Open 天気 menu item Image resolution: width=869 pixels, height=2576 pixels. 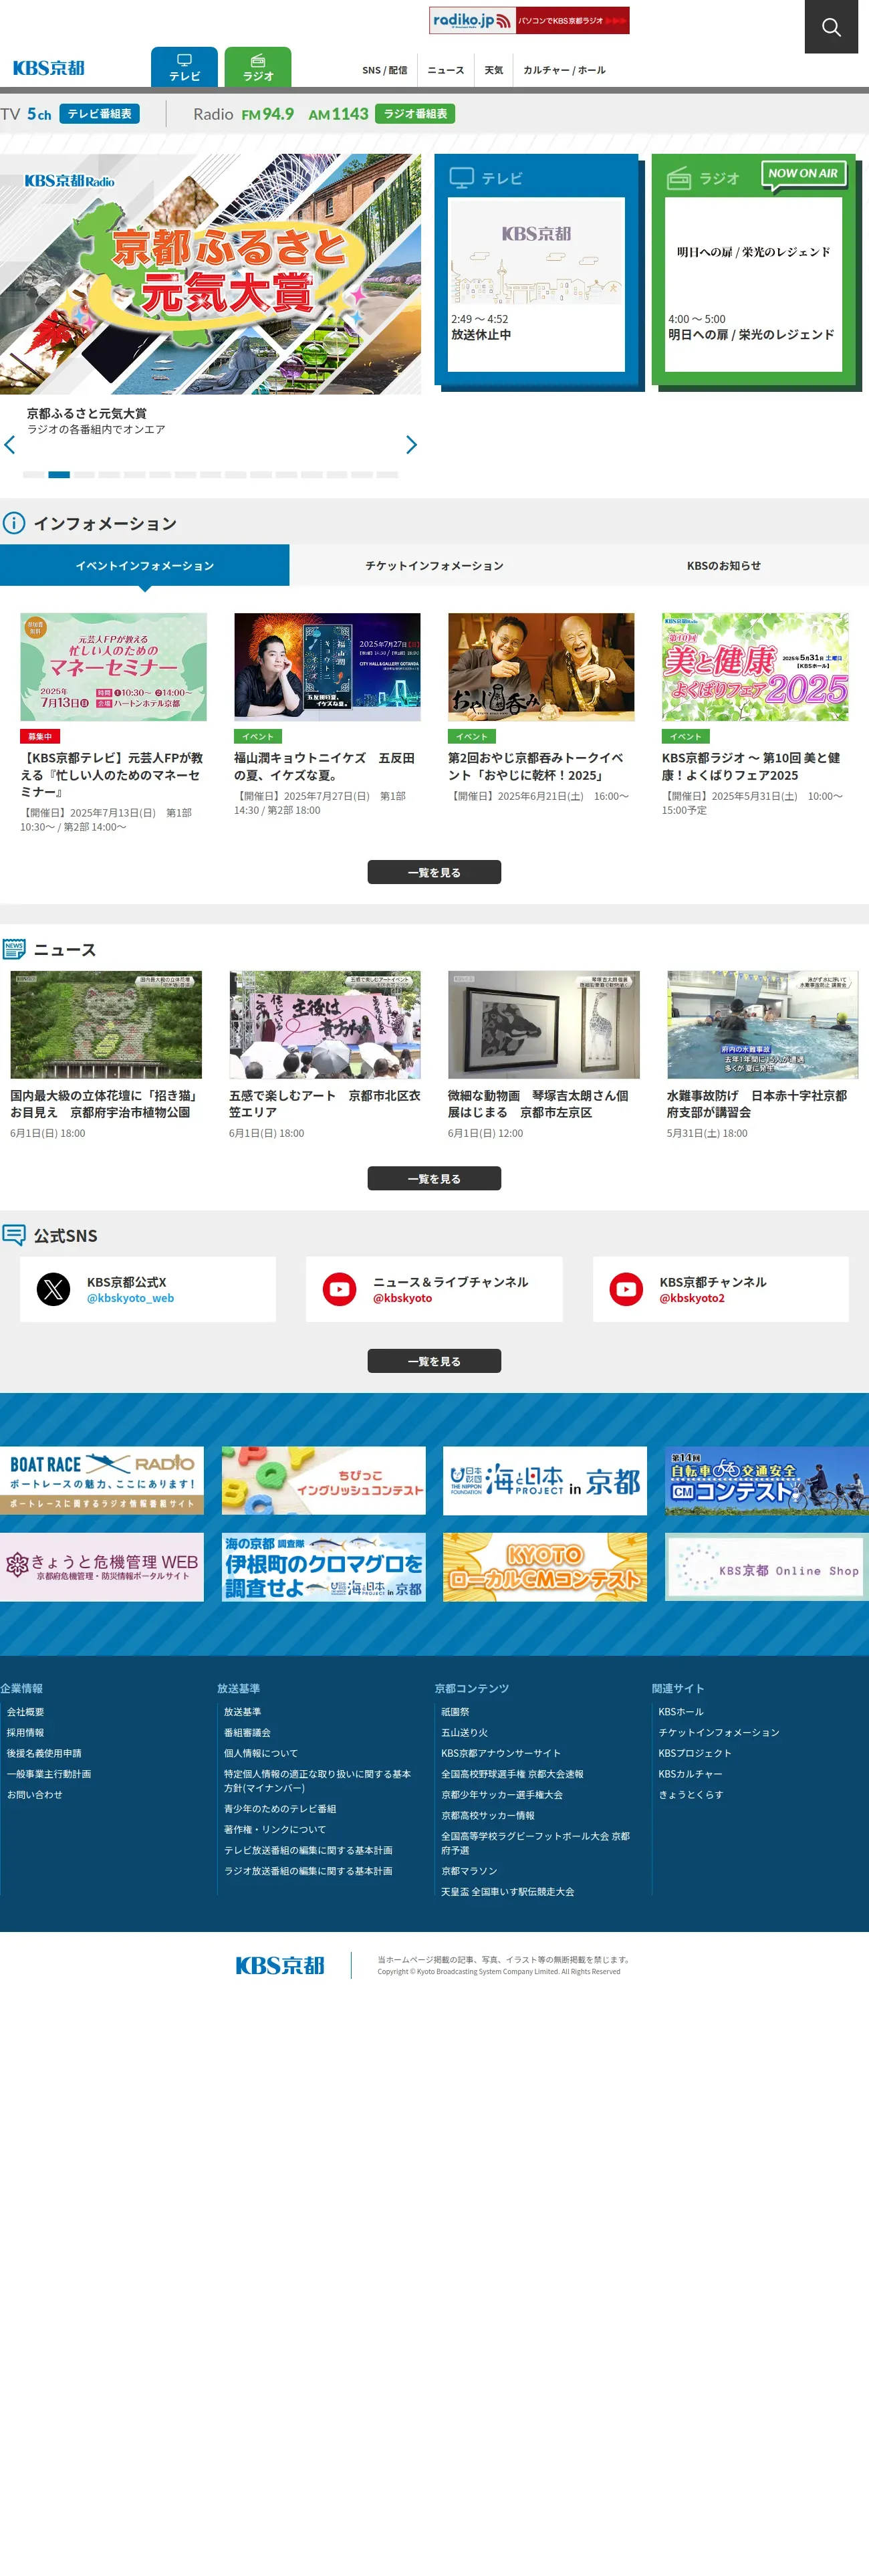[x=494, y=70]
